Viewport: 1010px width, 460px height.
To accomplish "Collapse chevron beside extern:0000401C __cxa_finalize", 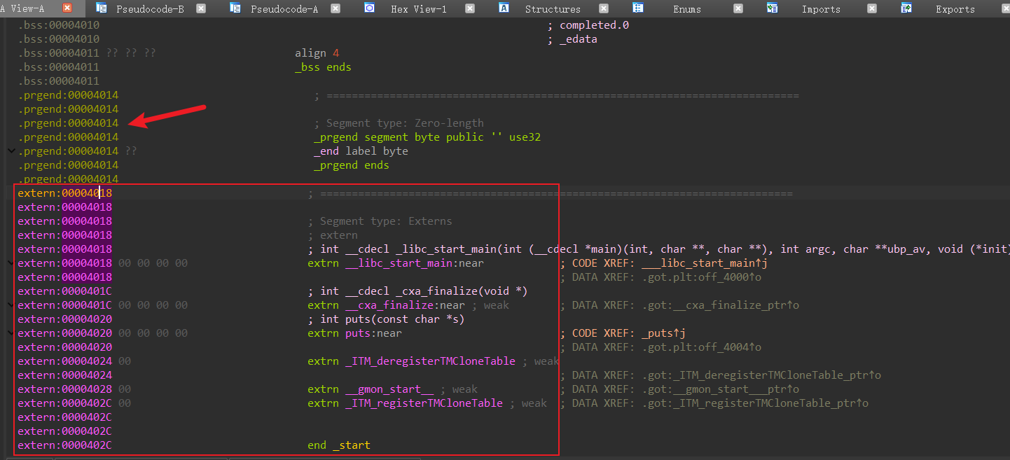I will pos(11,305).
